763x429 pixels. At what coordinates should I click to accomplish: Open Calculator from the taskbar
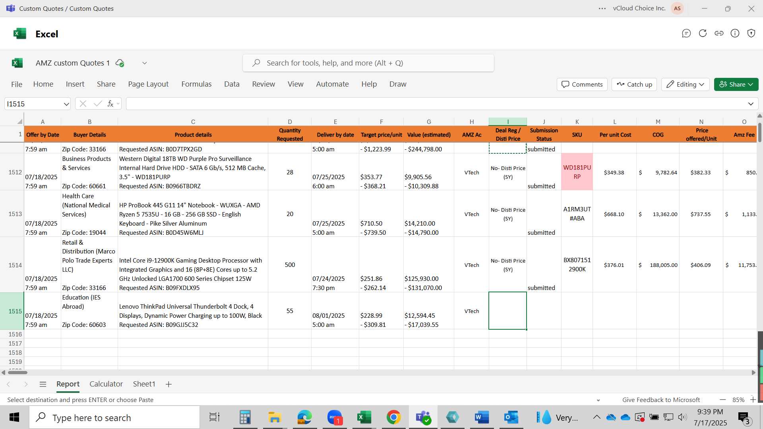(x=245, y=417)
